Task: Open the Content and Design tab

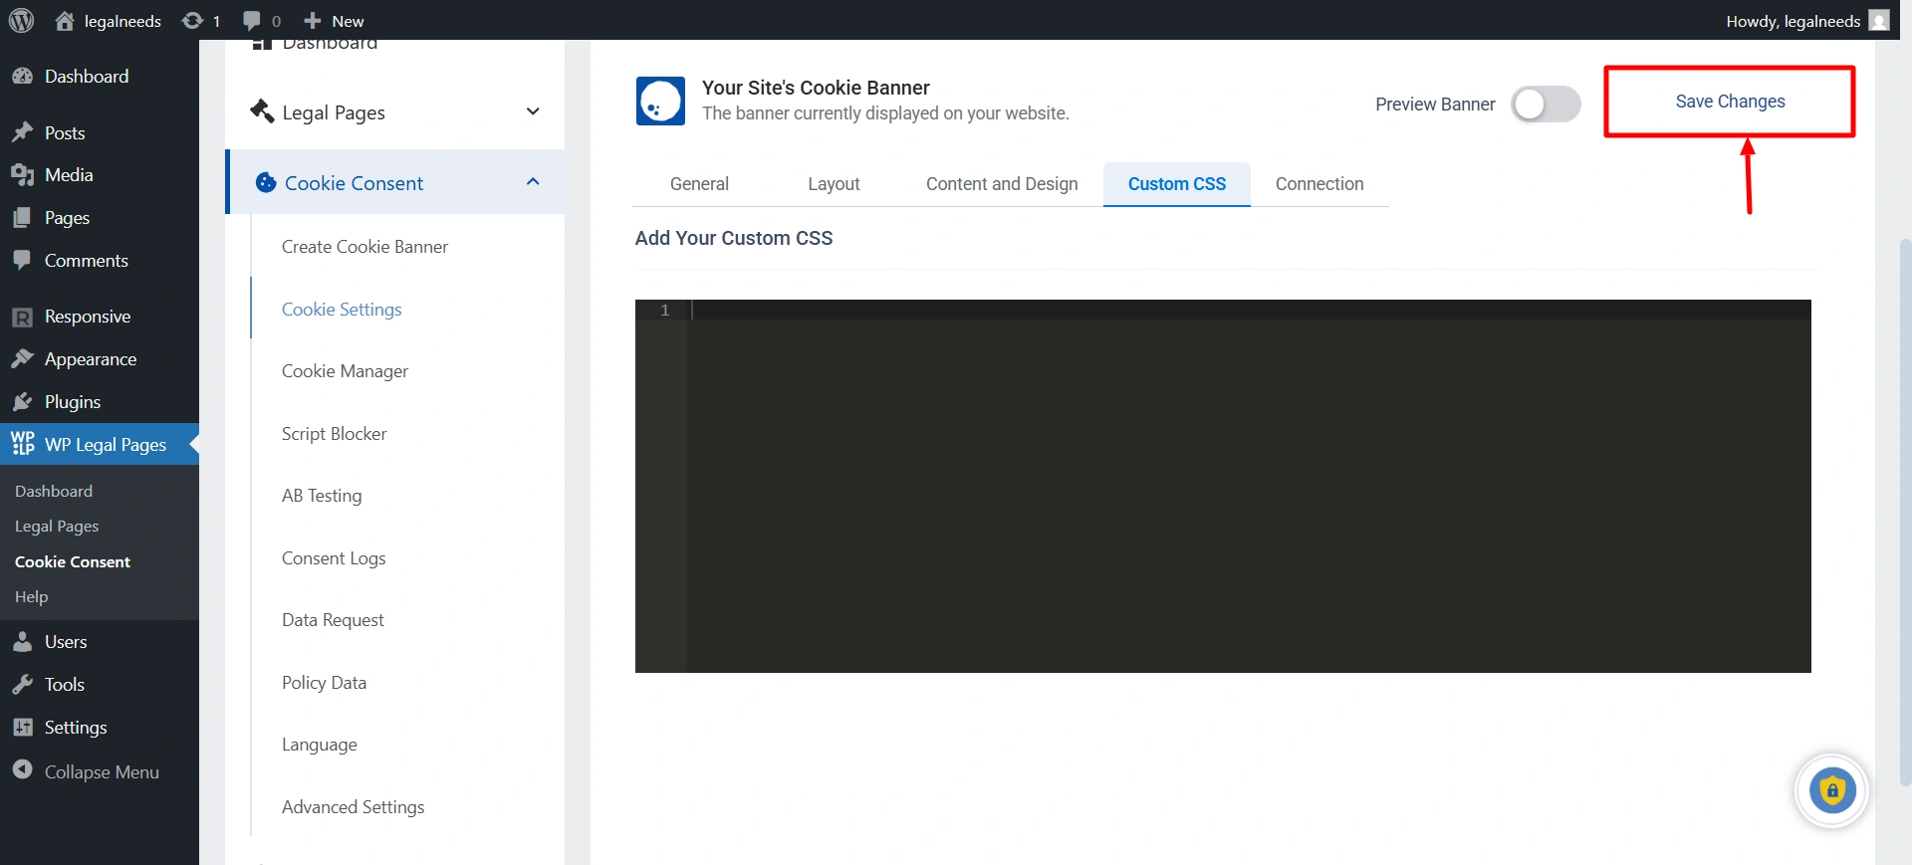Action: pyautogui.click(x=1002, y=184)
